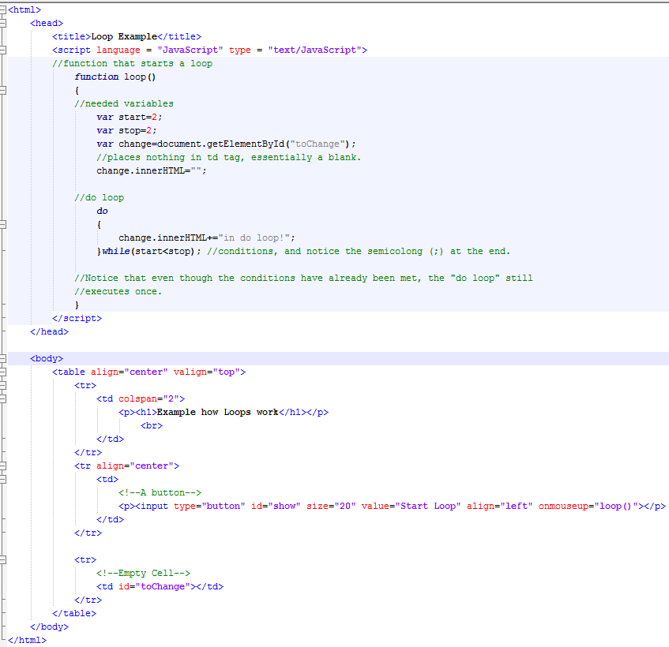Click the "JavaScript" language attribute value

click(190, 50)
